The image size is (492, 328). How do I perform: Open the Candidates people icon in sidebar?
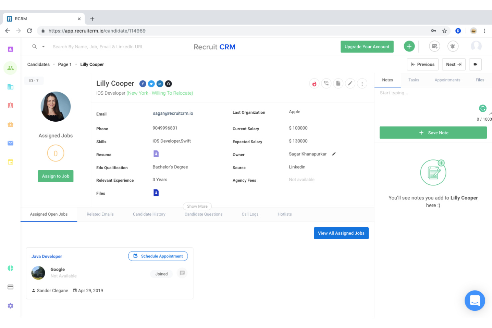pos(10,68)
